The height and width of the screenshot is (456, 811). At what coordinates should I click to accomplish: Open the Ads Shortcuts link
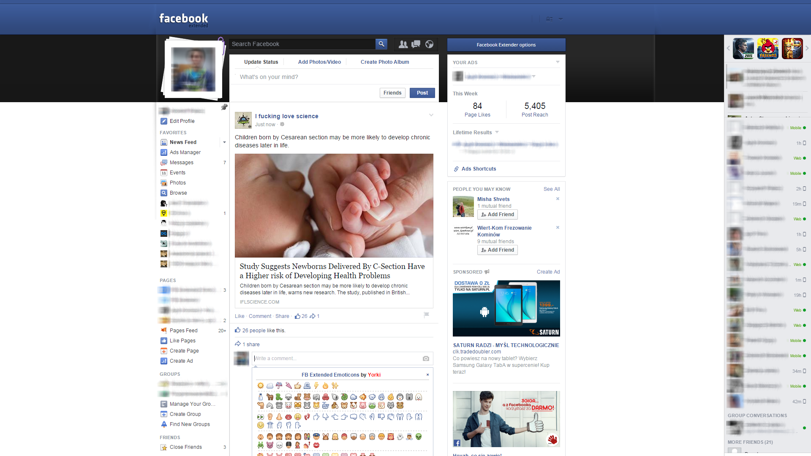click(x=479, y=169)
